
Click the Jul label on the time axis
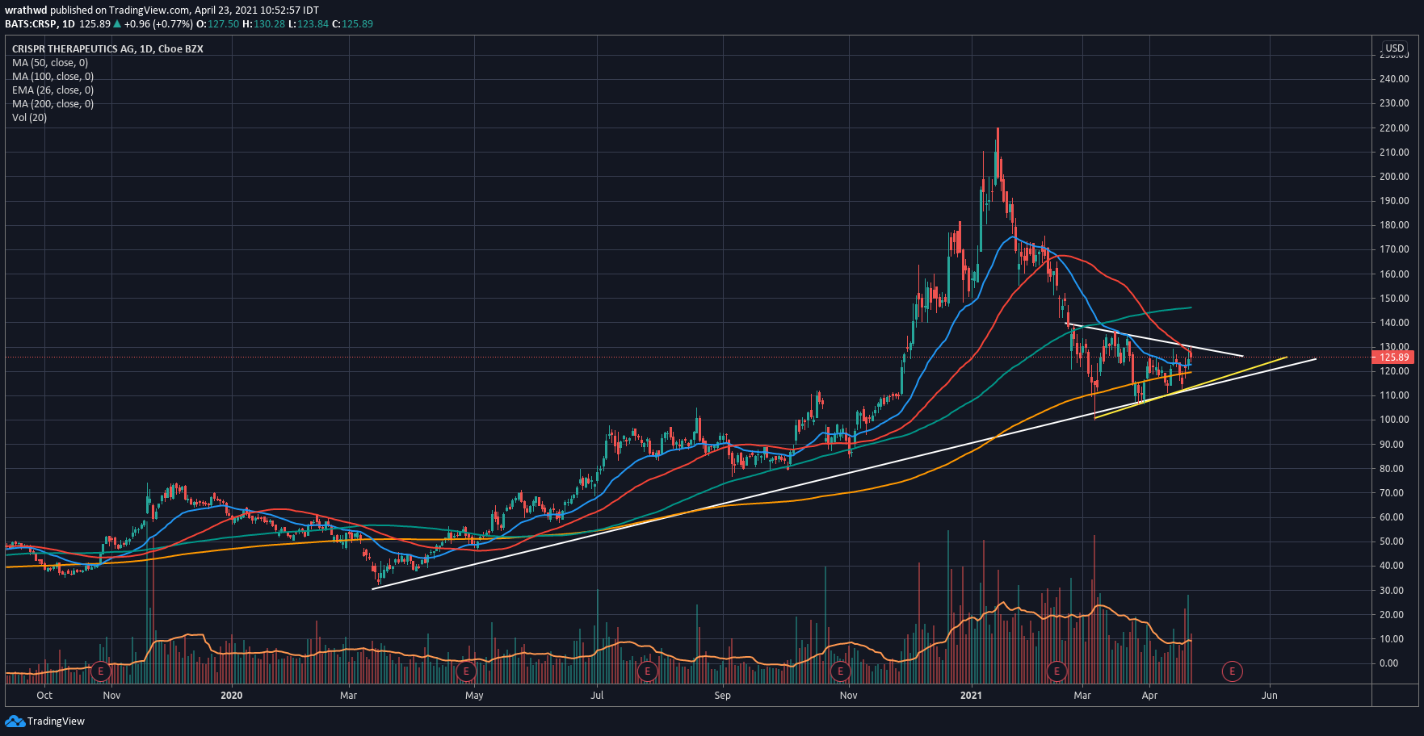(x=597, y=696)
